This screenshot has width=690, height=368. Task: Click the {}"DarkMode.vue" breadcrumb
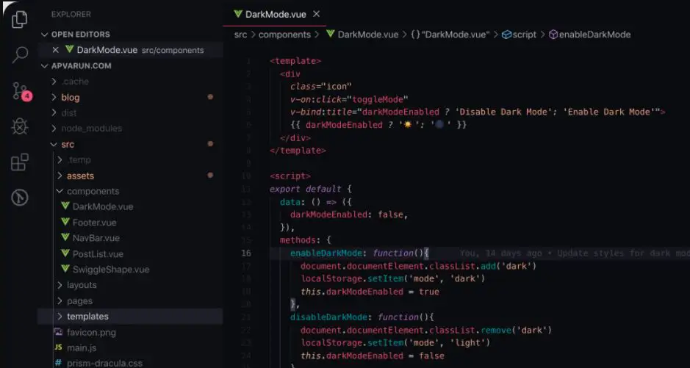click(x=450, y=35)
